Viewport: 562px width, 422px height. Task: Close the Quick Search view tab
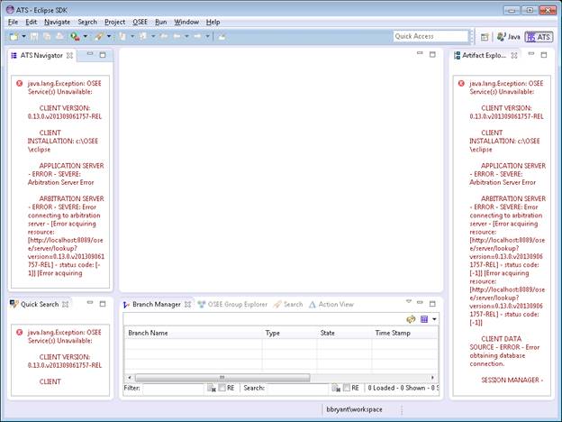click(65, 305)
